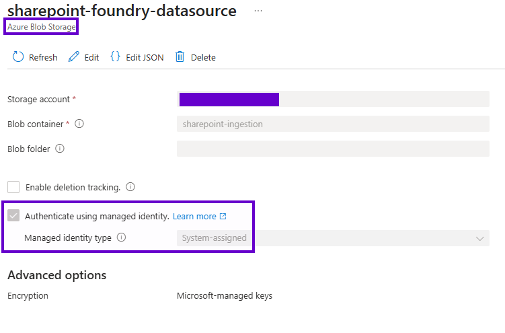Click the empty Blob folder field

332,149
